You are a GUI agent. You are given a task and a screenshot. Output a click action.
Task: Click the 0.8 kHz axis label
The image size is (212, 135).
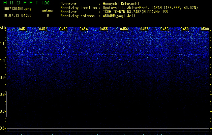click(3, 94)
